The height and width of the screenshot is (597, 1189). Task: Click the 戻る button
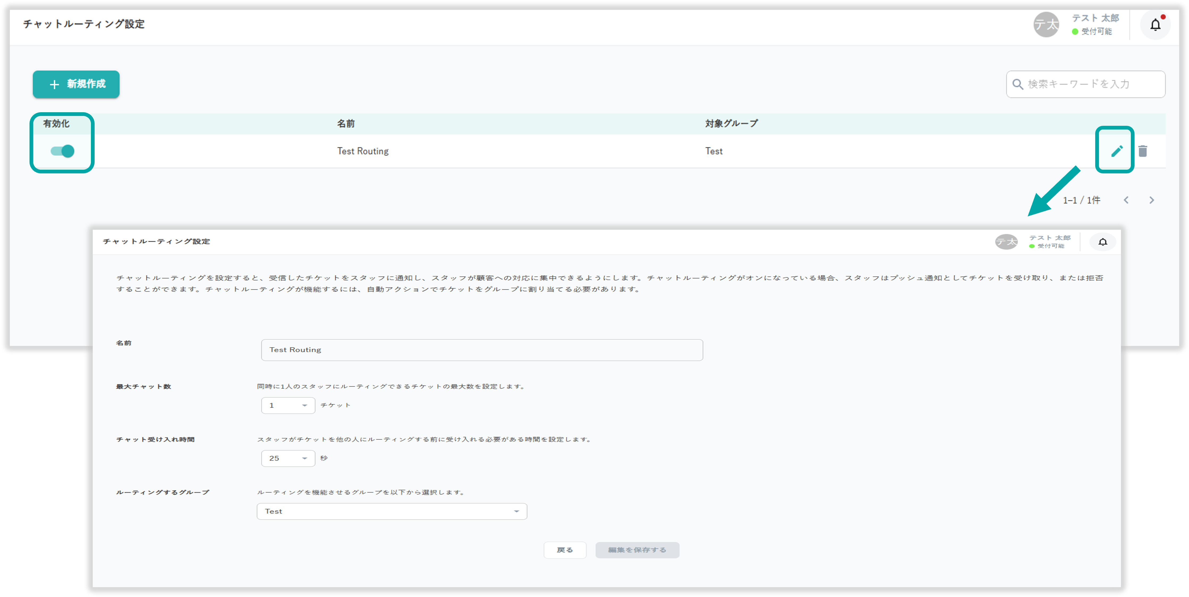[564, 550]
